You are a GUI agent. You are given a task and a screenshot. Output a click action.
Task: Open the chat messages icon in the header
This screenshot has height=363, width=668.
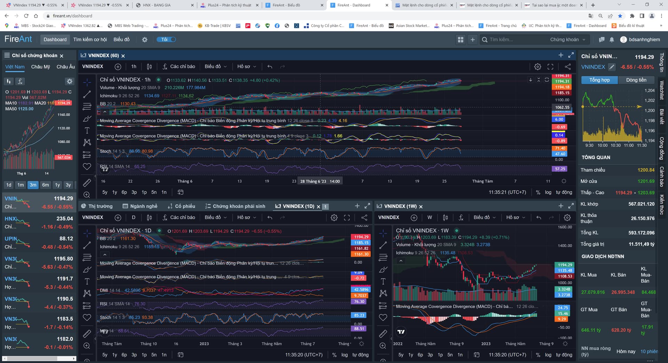(602, 40)
